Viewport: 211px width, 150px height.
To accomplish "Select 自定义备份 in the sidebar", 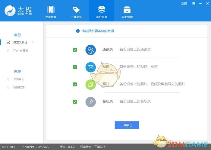I will coord(20,42).
